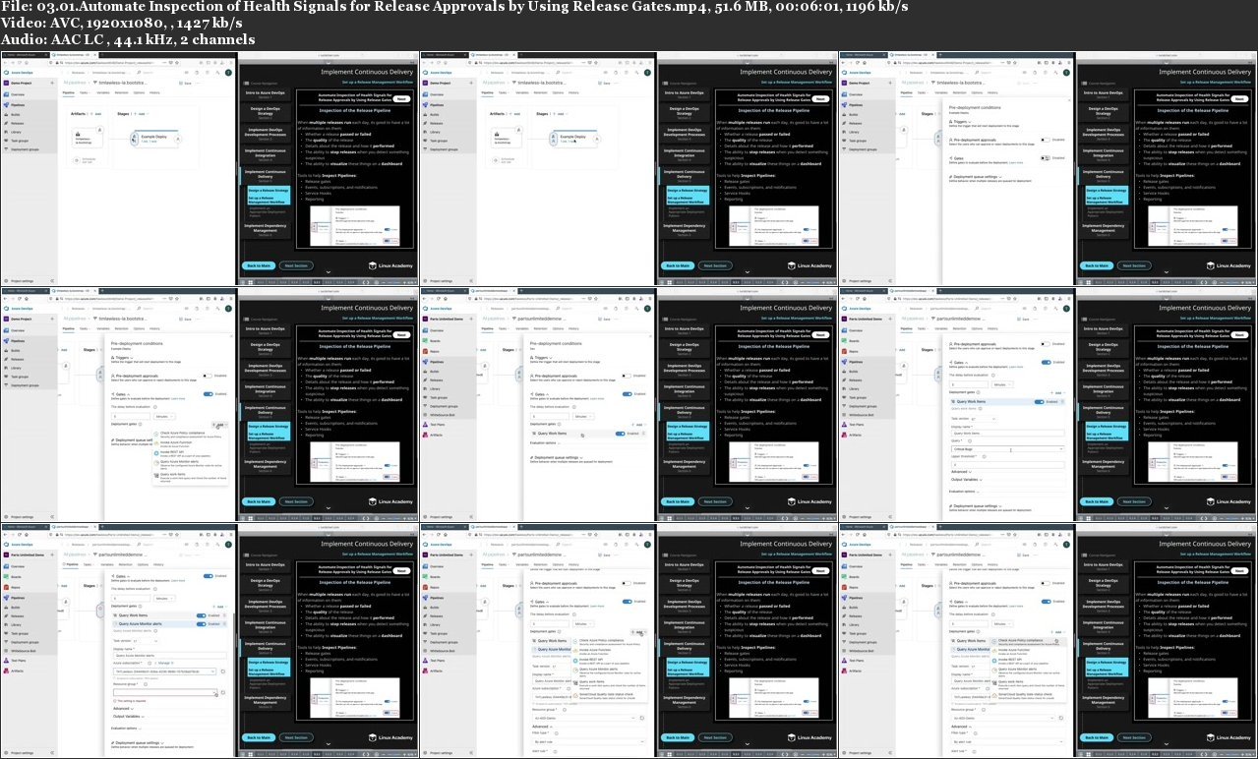Click Repos icon in collapsed Query Work Items frame

[425, 351]
